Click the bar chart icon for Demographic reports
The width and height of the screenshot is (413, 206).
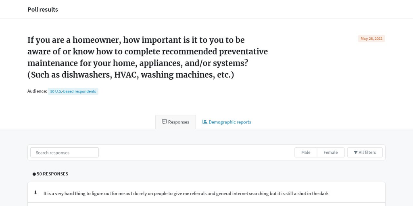[204, 122]
